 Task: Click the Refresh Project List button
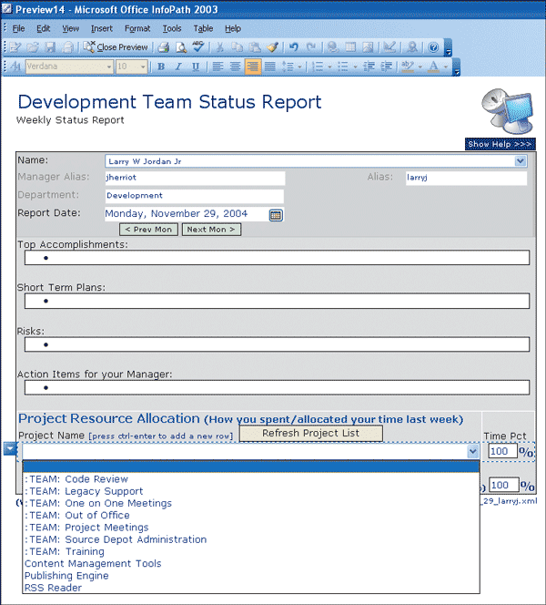point(311,434)
